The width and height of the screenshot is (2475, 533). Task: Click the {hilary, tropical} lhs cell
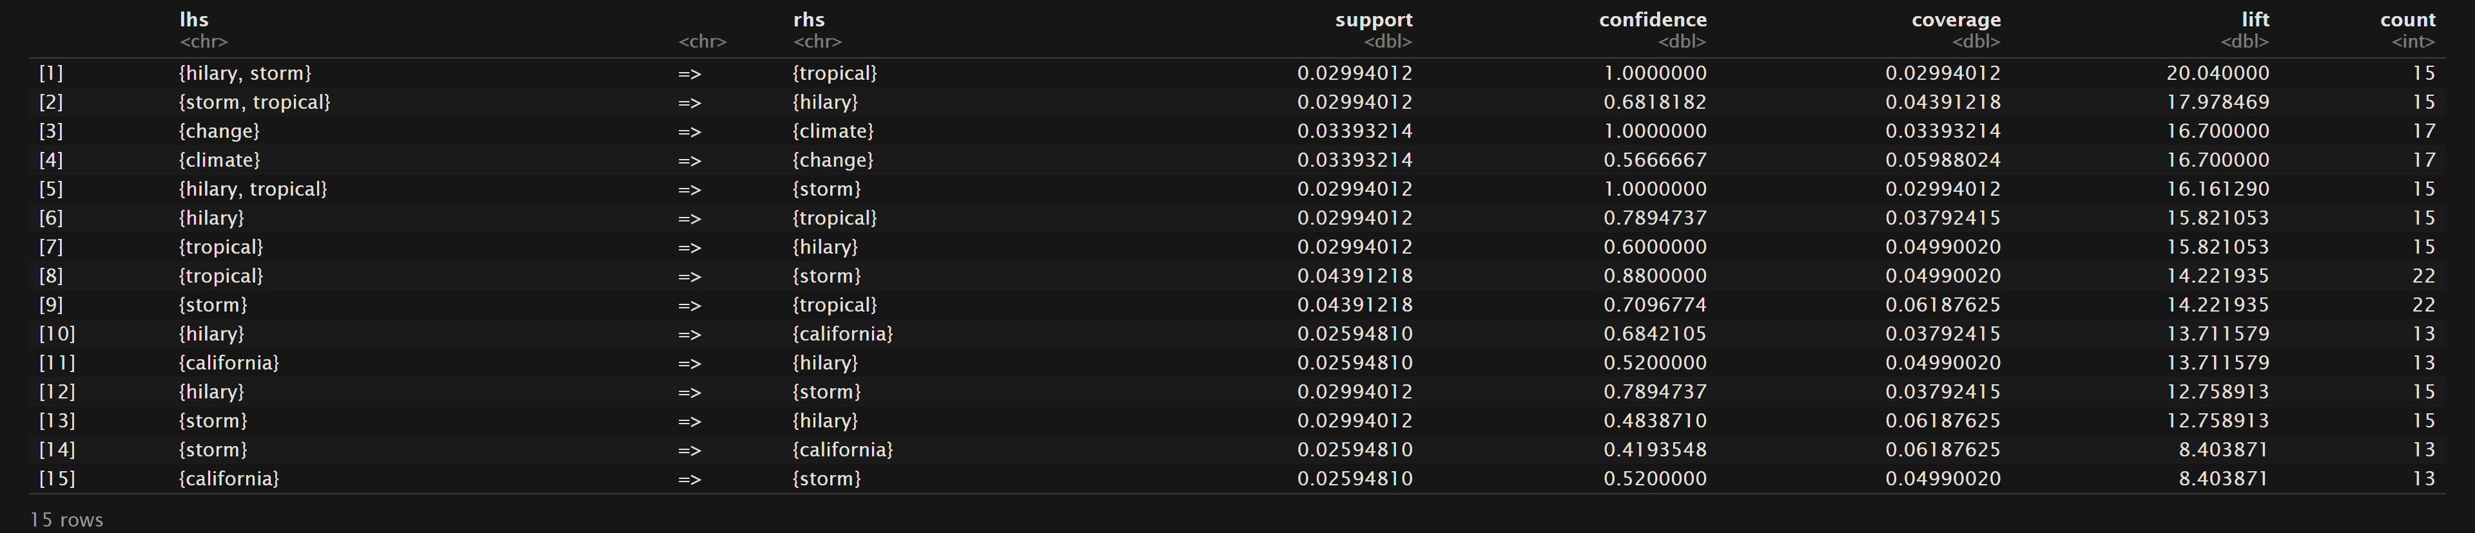(253, 189)
